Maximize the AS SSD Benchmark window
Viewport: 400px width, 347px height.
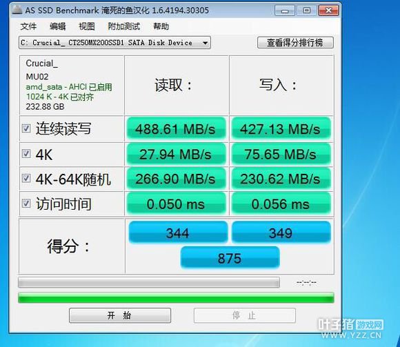point(307,10)
